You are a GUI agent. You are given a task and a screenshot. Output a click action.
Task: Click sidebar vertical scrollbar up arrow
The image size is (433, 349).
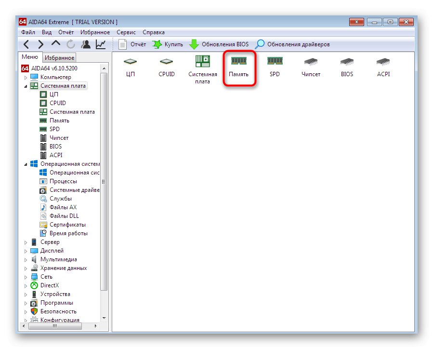[104, 68]
